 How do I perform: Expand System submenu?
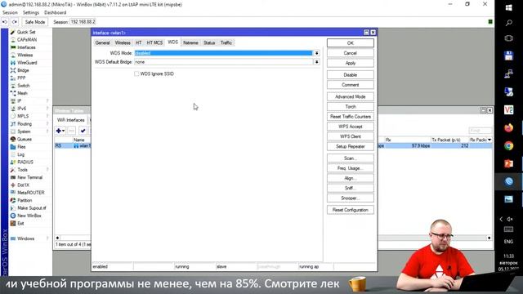(x=47, y=131)
